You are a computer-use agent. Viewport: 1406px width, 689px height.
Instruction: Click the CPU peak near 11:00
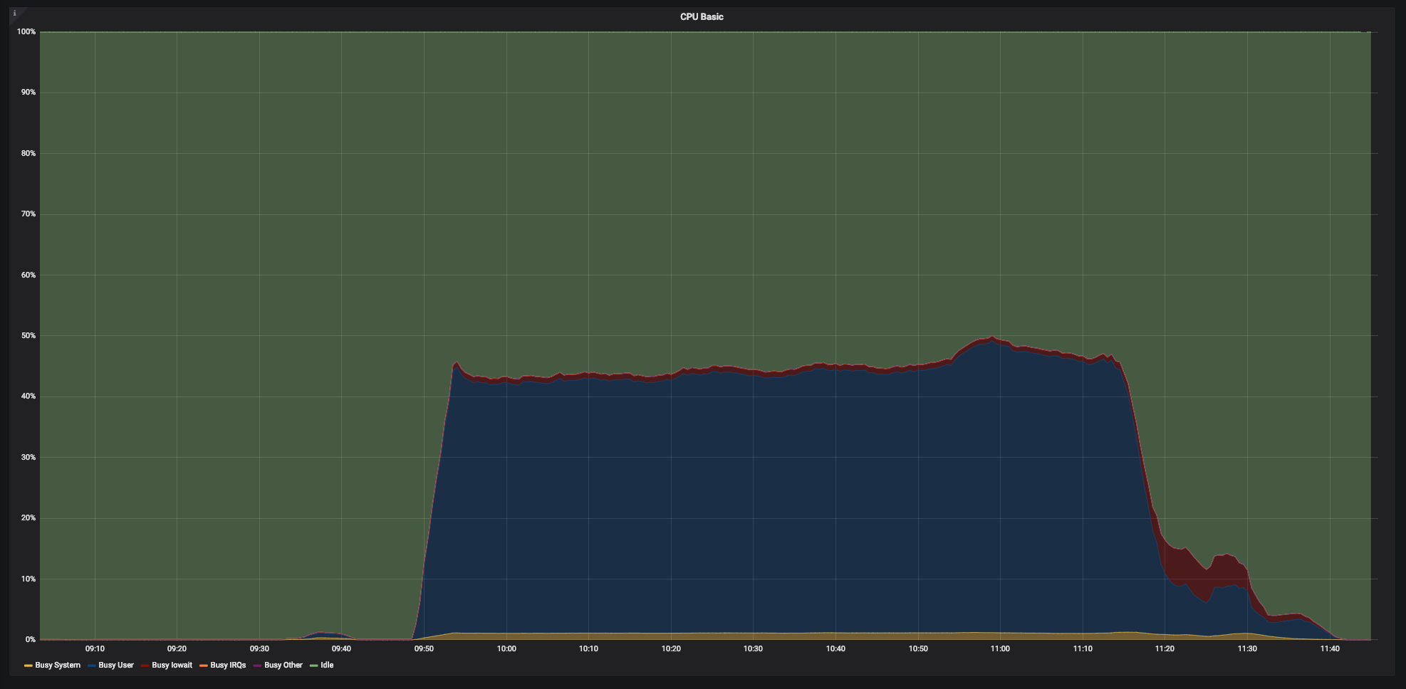(x=992, y=339)
